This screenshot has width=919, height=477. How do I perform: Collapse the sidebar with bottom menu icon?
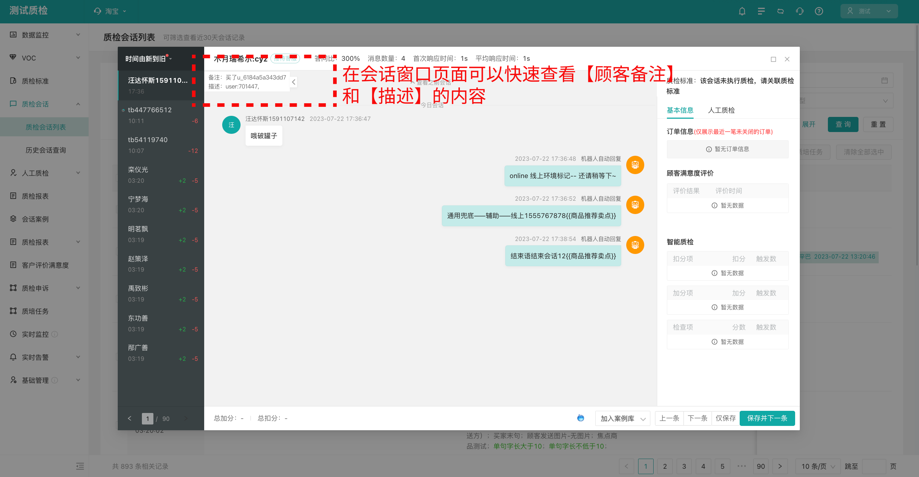[80, 466]
